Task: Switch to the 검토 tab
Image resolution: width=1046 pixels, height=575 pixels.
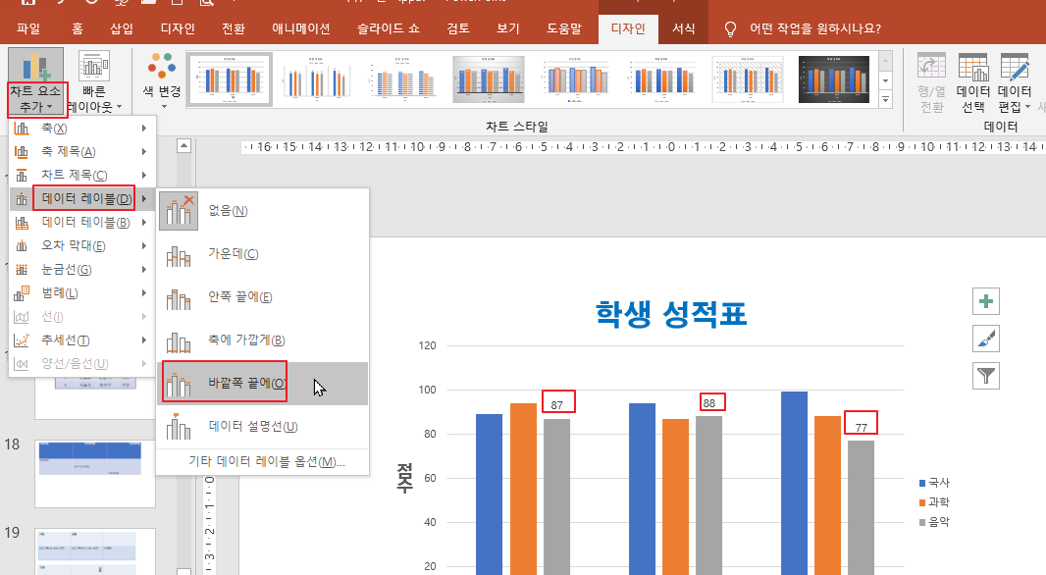Action: tap(458, 28)
